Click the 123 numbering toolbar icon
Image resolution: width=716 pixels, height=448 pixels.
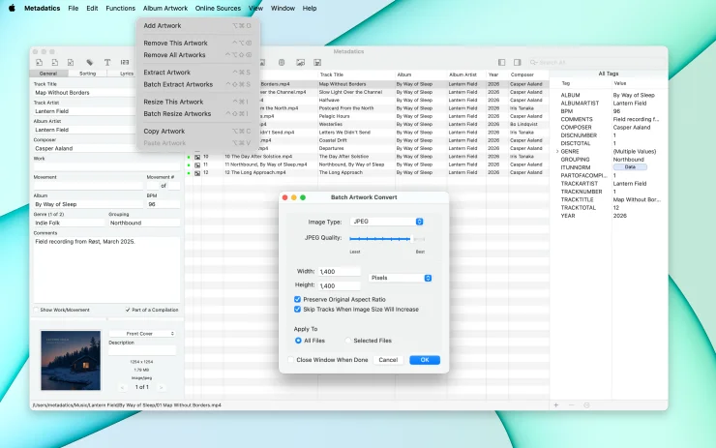pos(125,62)
